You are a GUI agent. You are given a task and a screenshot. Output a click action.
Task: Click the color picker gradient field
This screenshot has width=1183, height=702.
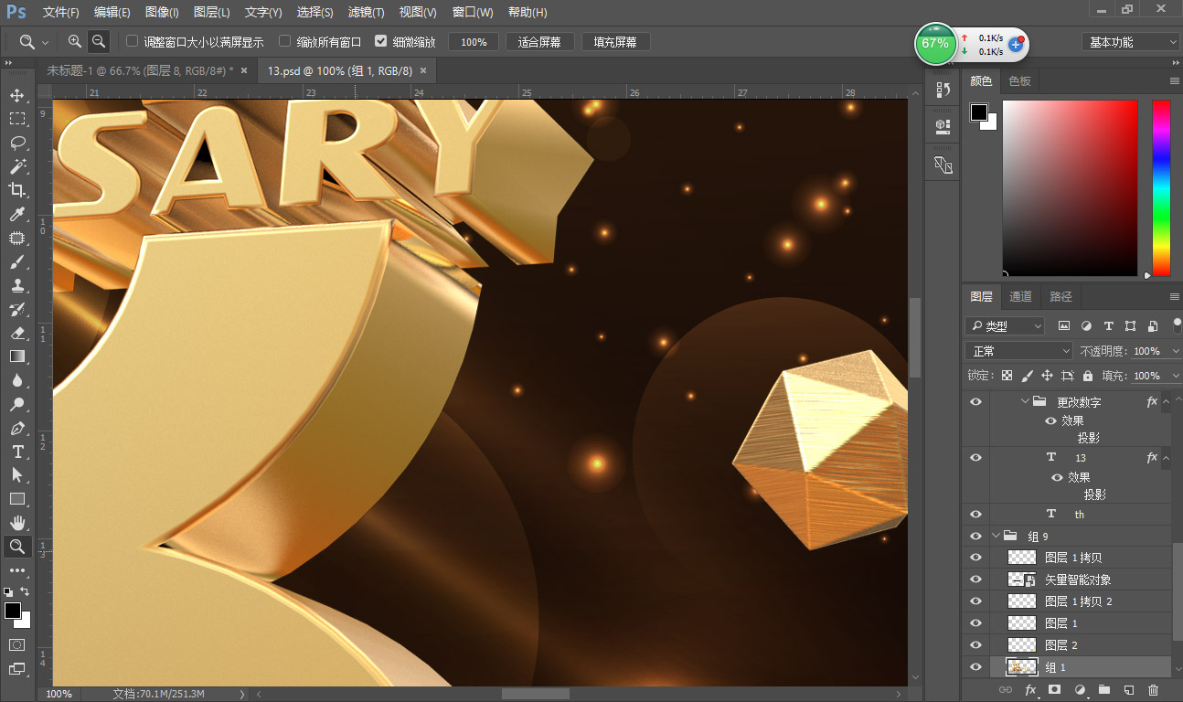(x=1070, y=188)
